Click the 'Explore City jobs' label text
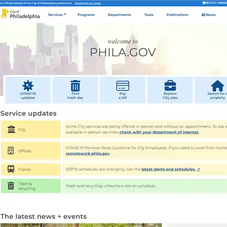The image size is (227, 227). 170,96
